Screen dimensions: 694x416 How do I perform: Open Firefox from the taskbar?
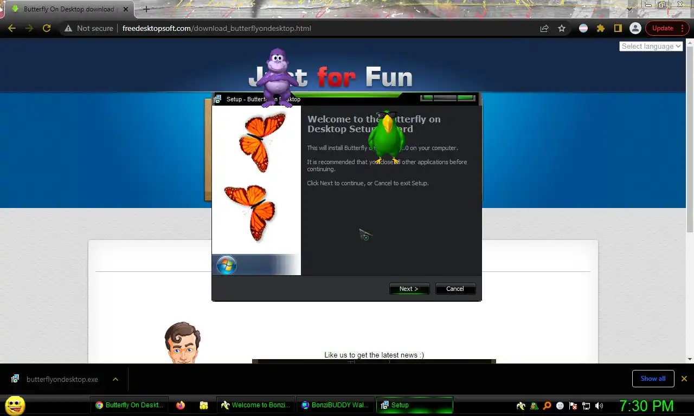(x=181, y=405)
